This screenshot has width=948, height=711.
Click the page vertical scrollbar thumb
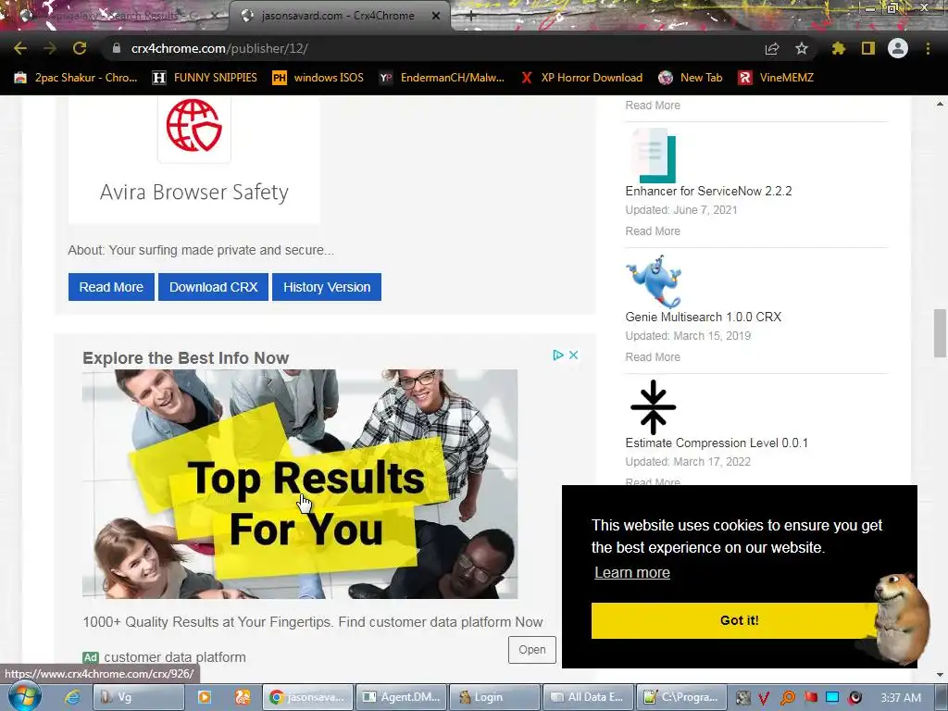tap(940, 332)
